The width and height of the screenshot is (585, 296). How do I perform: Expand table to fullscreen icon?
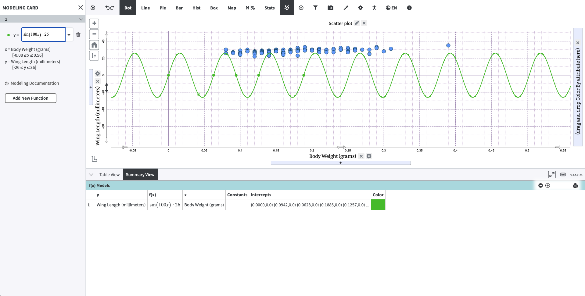552,175
